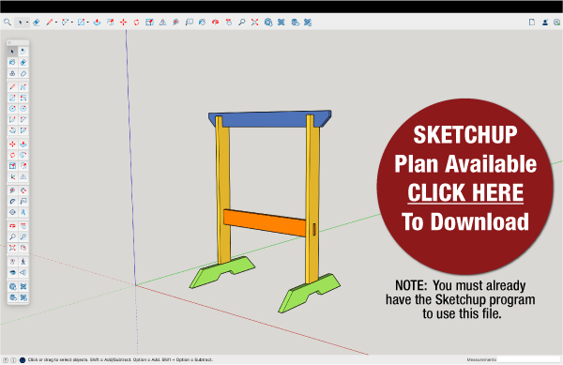This screenshot has height=365, width=563.
Task: Click Zoom Extents in the top toolbar
Action: [x=254, y=23]
